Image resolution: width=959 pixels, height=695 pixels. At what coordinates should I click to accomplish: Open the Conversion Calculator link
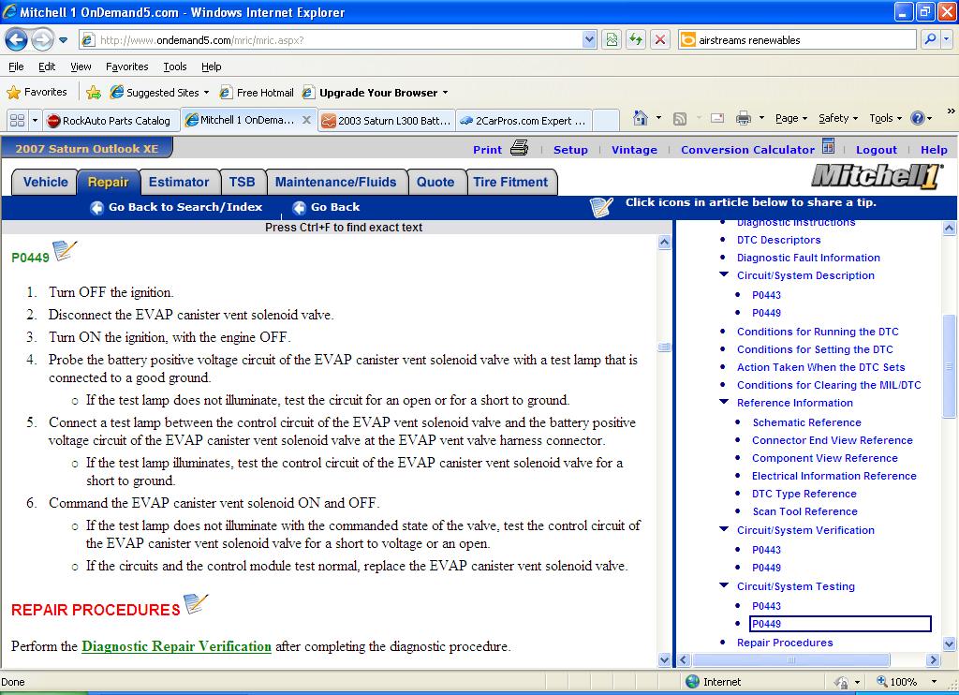coord(747,149)
